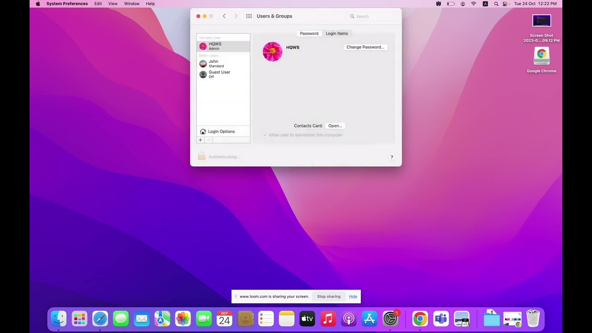
Task: Open Control Center in menu bar
Action: 505,4
